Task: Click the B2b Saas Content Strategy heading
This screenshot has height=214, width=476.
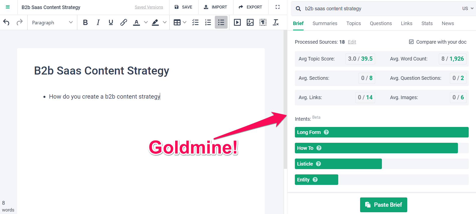Action: 102,70
